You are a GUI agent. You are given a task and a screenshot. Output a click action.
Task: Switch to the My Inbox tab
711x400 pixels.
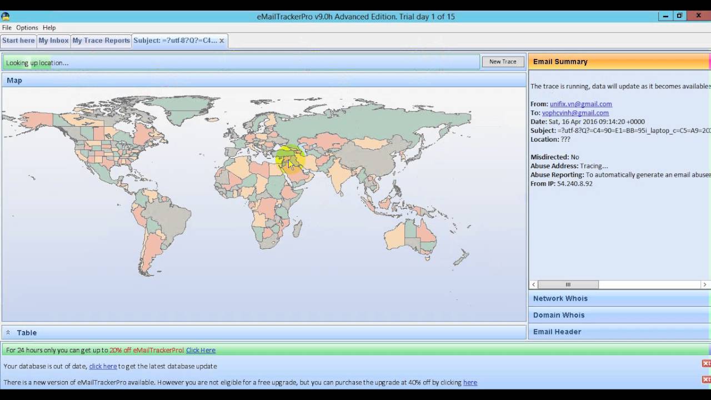(x=53, y=41)
